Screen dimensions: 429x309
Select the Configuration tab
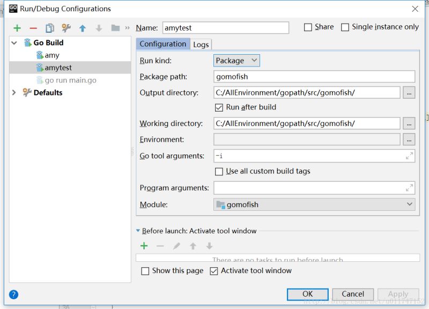click(163, 44)
